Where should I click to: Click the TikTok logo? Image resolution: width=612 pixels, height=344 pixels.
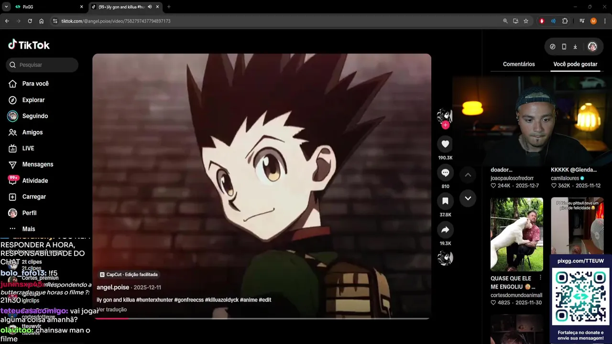click(29, 45)
